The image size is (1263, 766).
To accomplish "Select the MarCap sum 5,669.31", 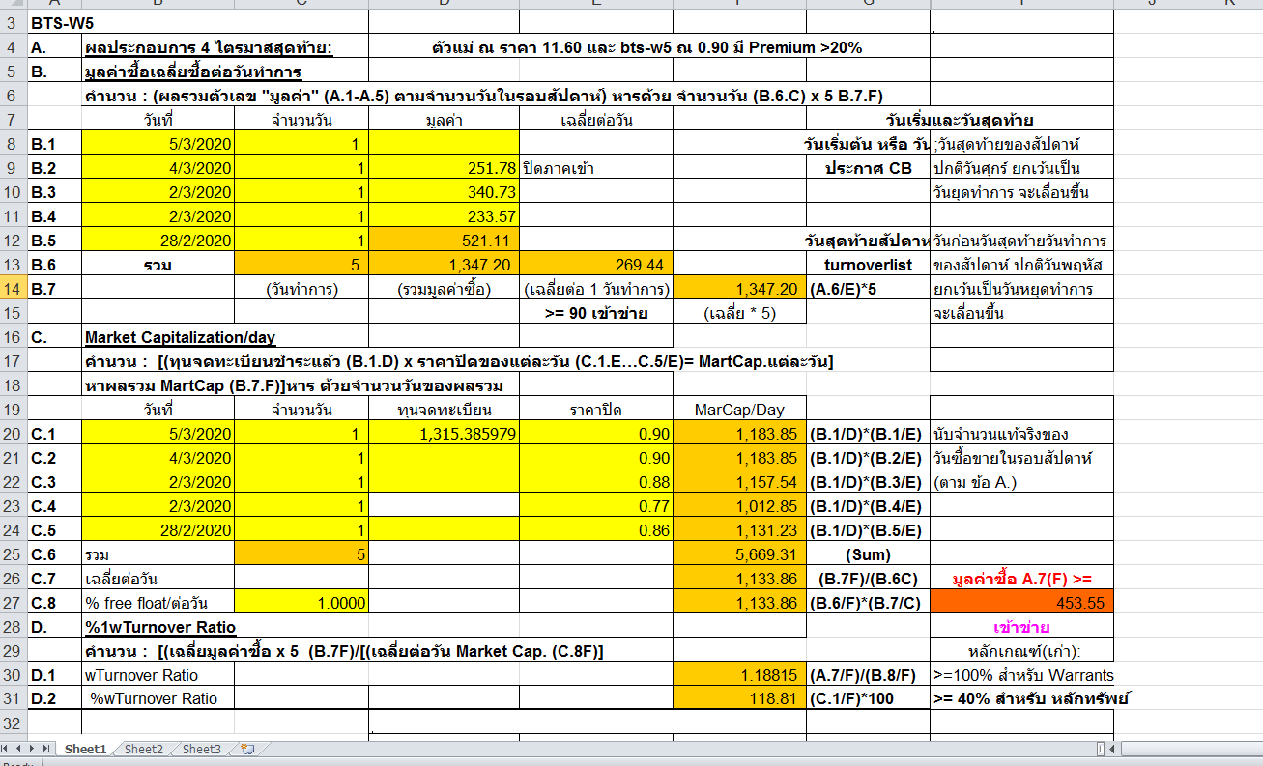I will tap(739, 553).
